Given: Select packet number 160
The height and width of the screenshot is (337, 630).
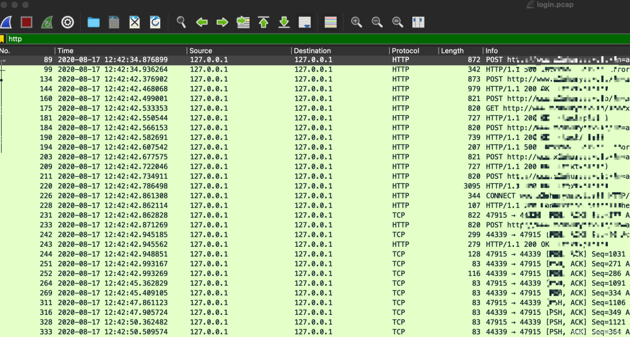Looking at the screenshot, I should (x=315, y=98).
